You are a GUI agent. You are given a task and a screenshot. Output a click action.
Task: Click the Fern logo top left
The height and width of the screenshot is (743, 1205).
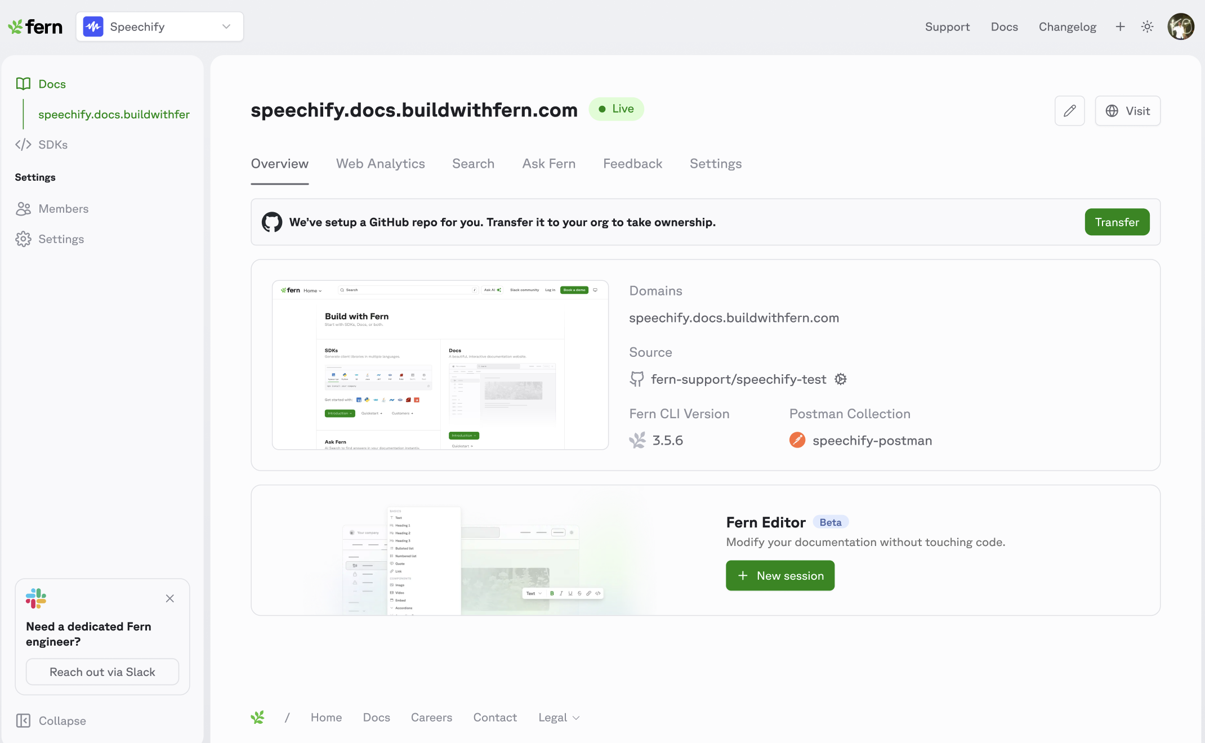[35, 26]
